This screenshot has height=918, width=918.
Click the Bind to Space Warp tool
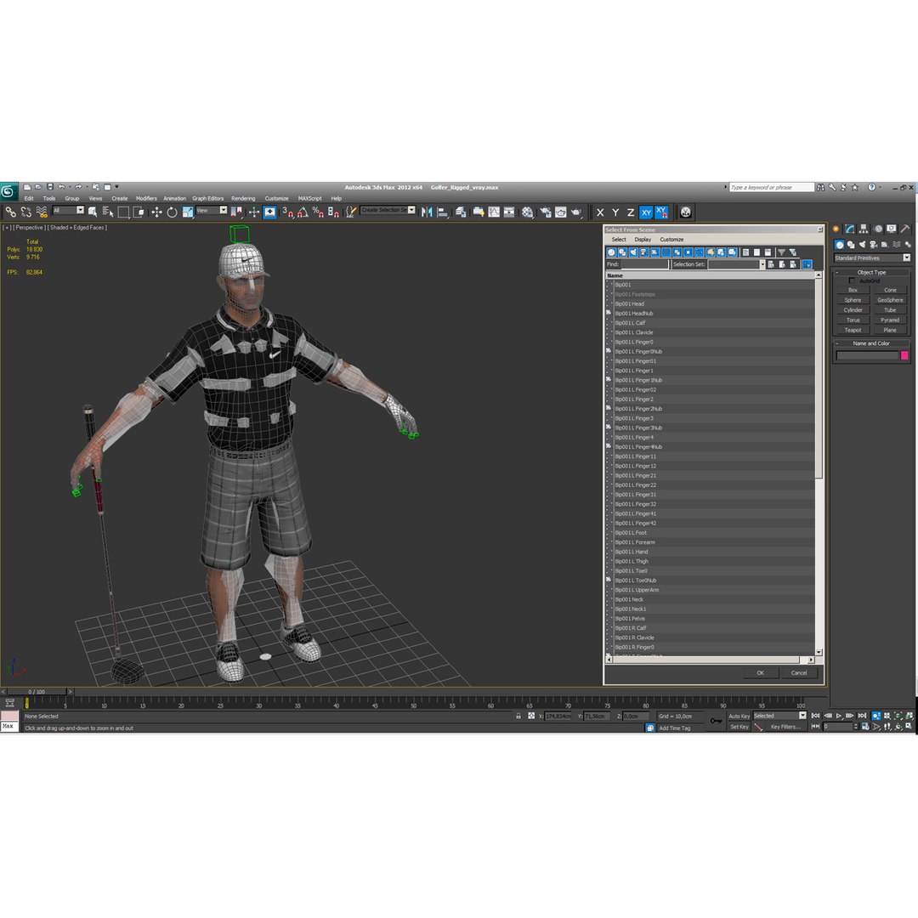41,212
